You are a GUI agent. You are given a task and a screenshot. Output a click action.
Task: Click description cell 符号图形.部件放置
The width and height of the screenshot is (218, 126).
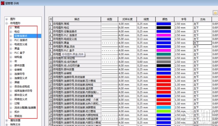pos(77,69)
